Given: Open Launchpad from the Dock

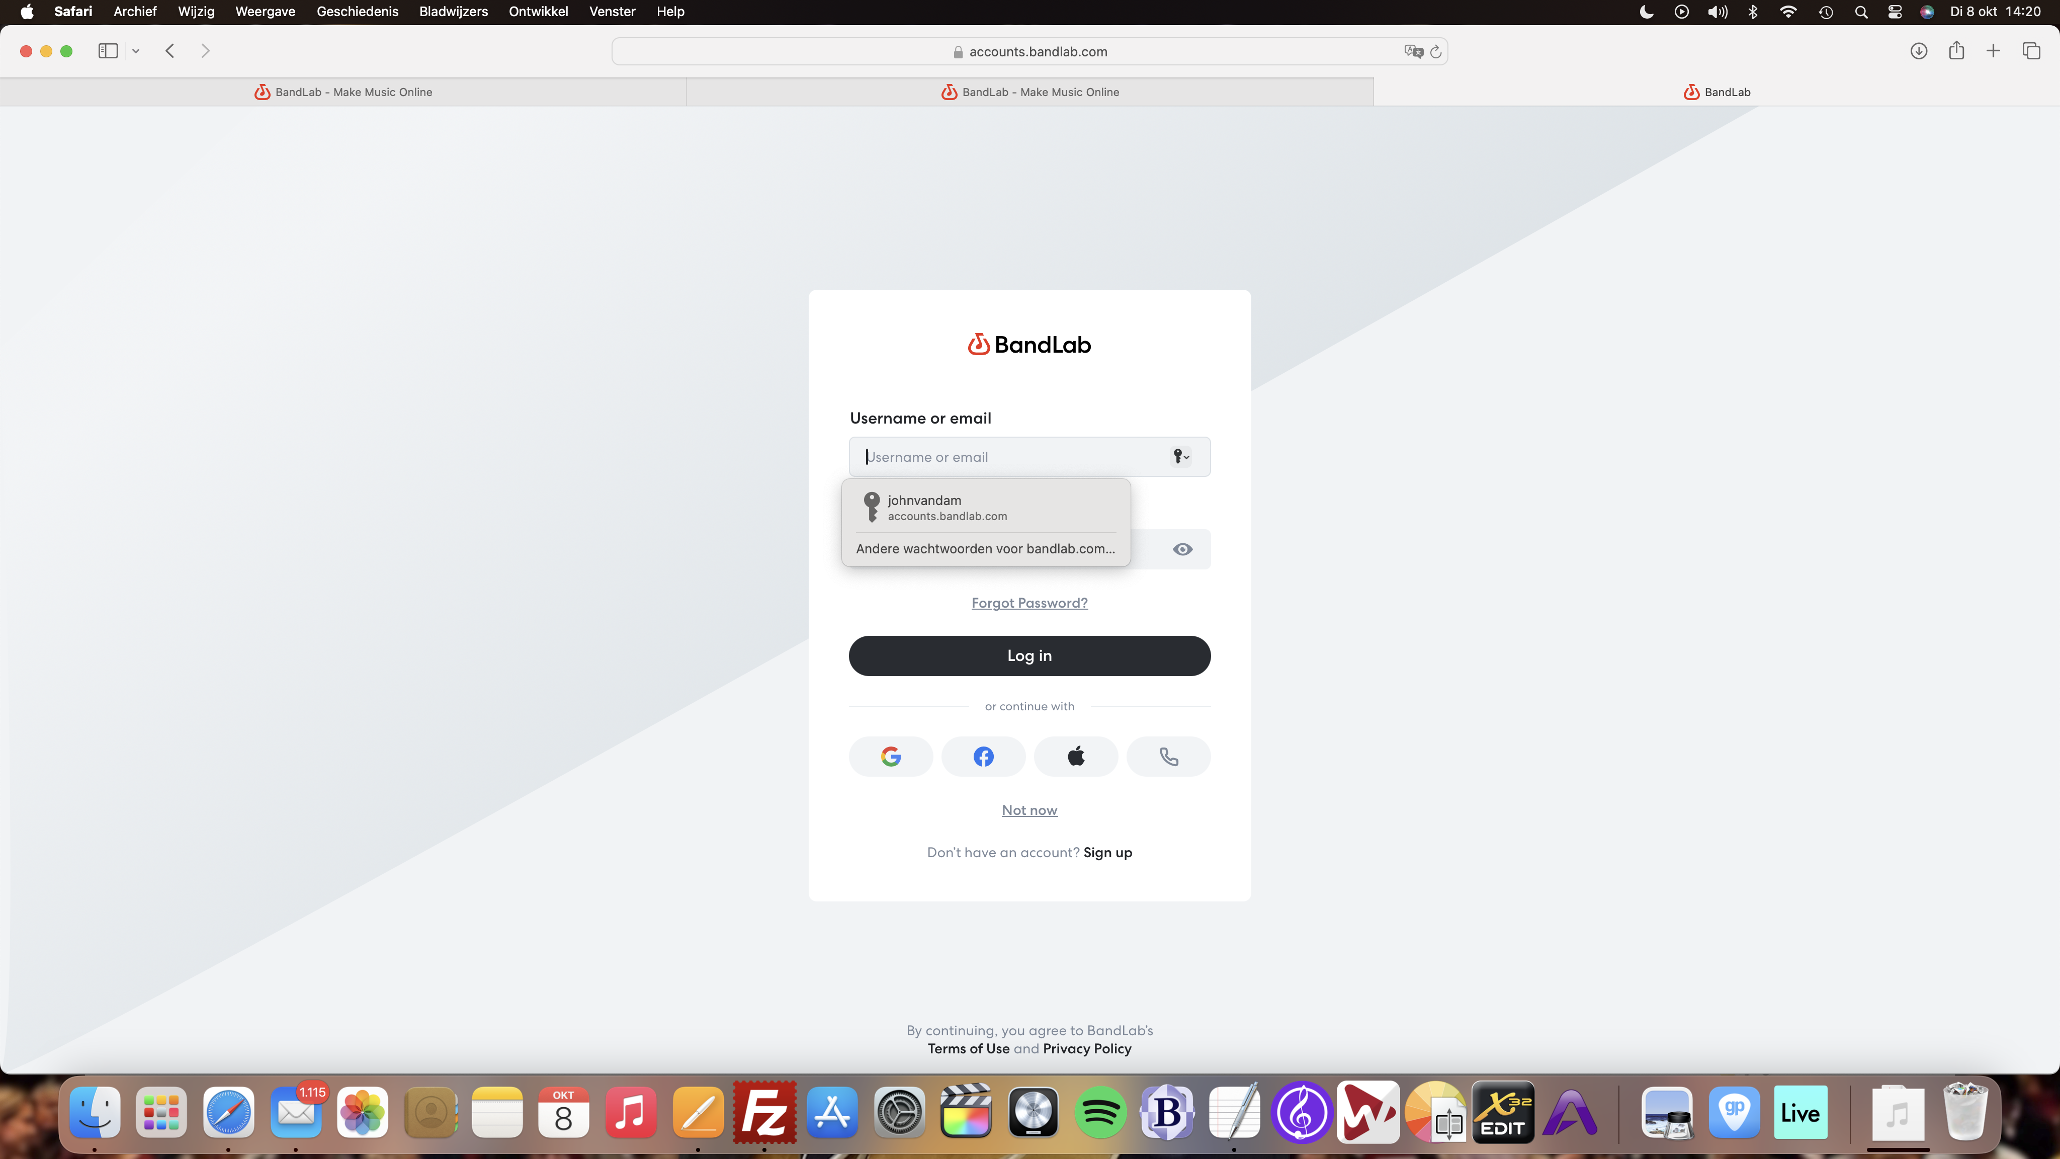Looking at the screenshot, I should (161, 1112).
